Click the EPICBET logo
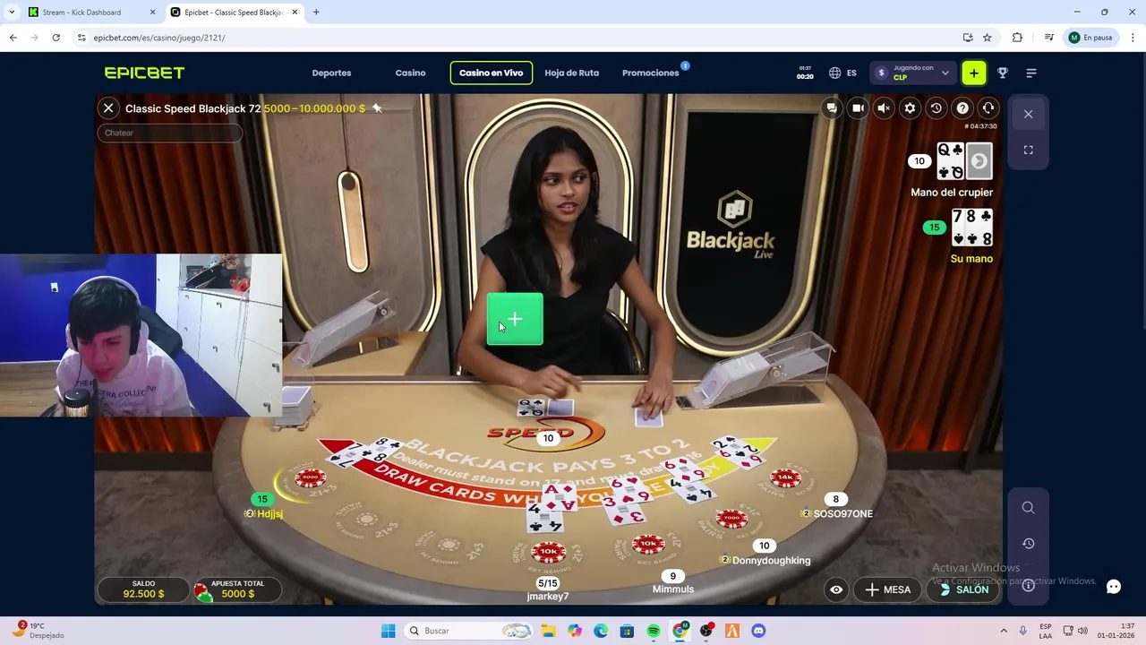 tap(144, 73)
